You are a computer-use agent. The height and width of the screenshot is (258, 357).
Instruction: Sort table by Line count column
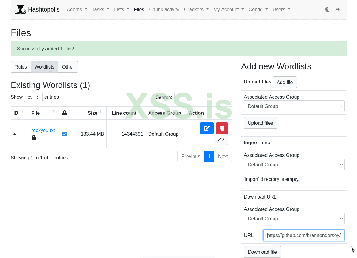coord(126,113)
